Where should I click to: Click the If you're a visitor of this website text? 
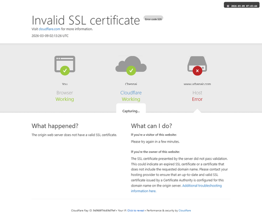click(154, 135)
